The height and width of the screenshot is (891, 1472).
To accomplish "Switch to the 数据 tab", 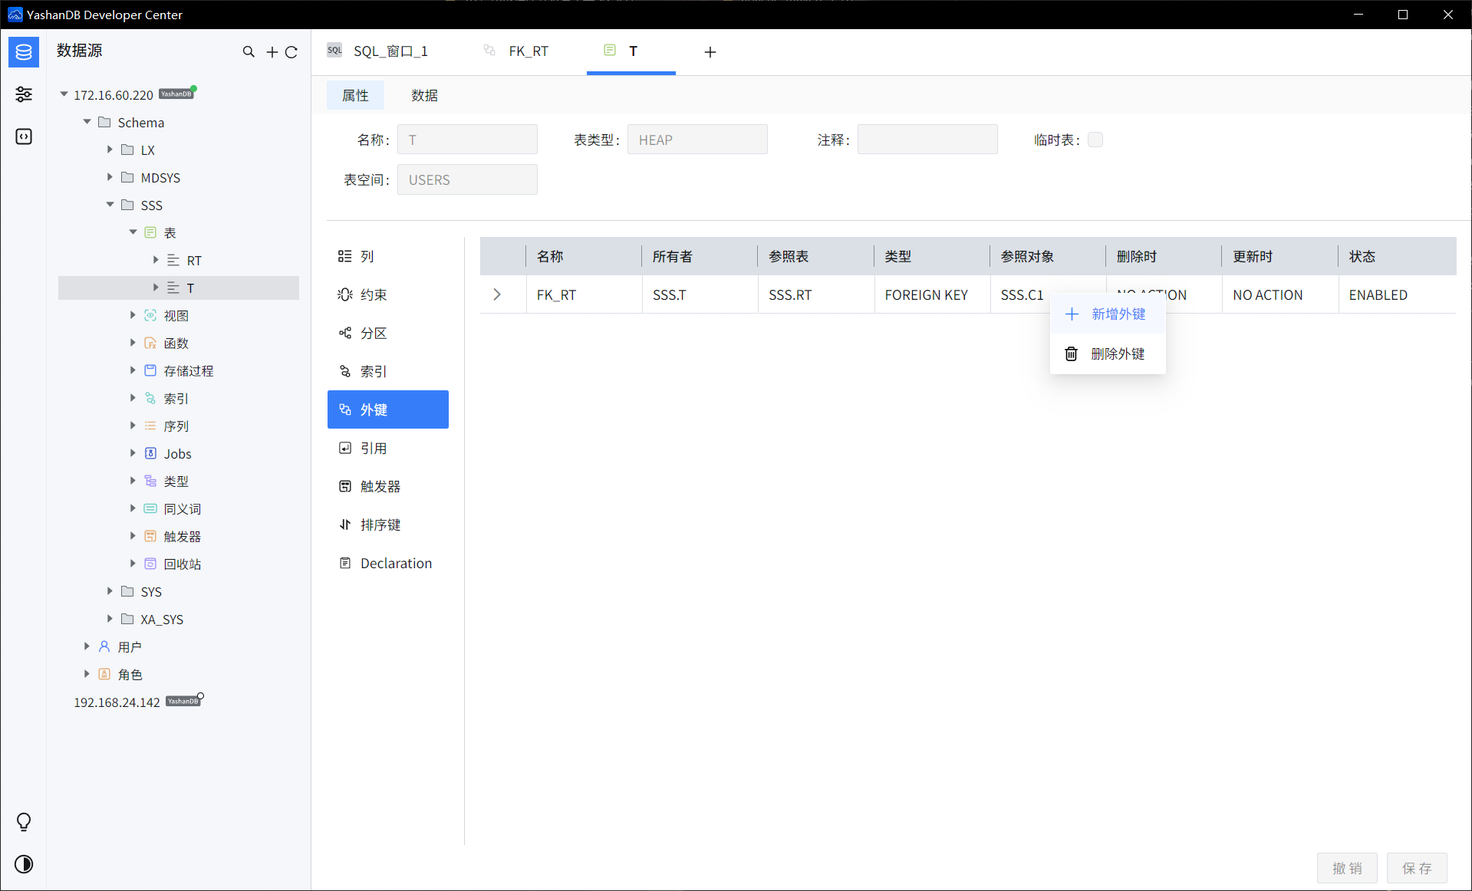I will pos(425,95).
